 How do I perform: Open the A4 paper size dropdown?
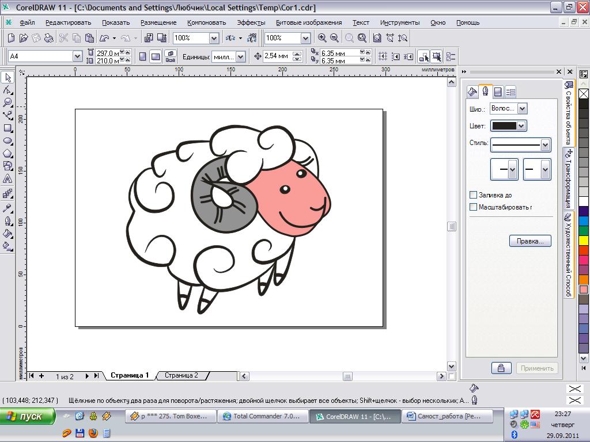click(x=77, y=56)
